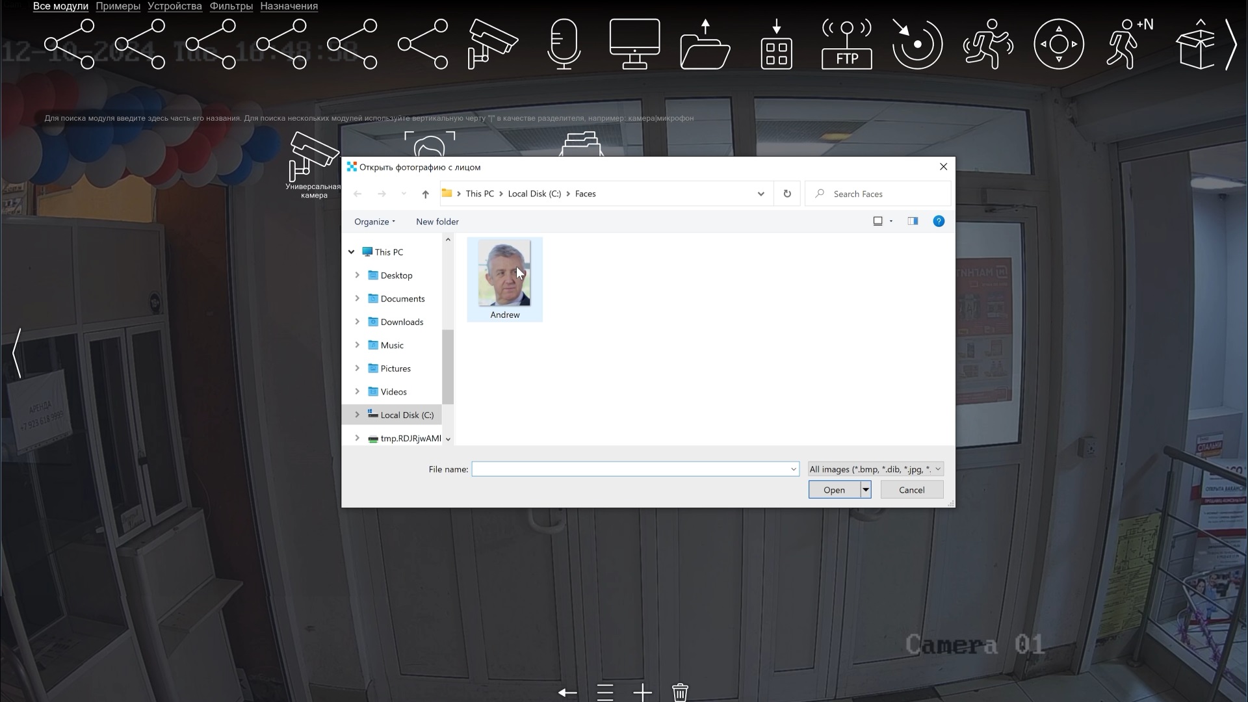This screenshot has width=1248, height=702.
Task: Click the module search hint field
Action: pyautogui.click(x=369, y=118)
